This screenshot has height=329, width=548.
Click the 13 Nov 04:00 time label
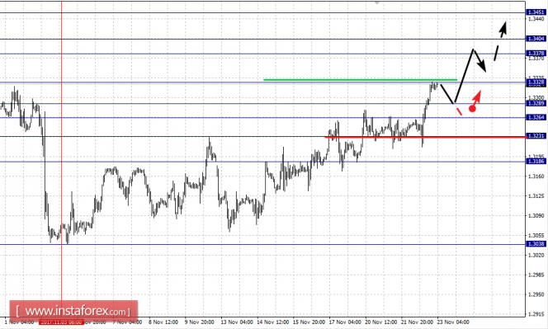pos(237,322)
